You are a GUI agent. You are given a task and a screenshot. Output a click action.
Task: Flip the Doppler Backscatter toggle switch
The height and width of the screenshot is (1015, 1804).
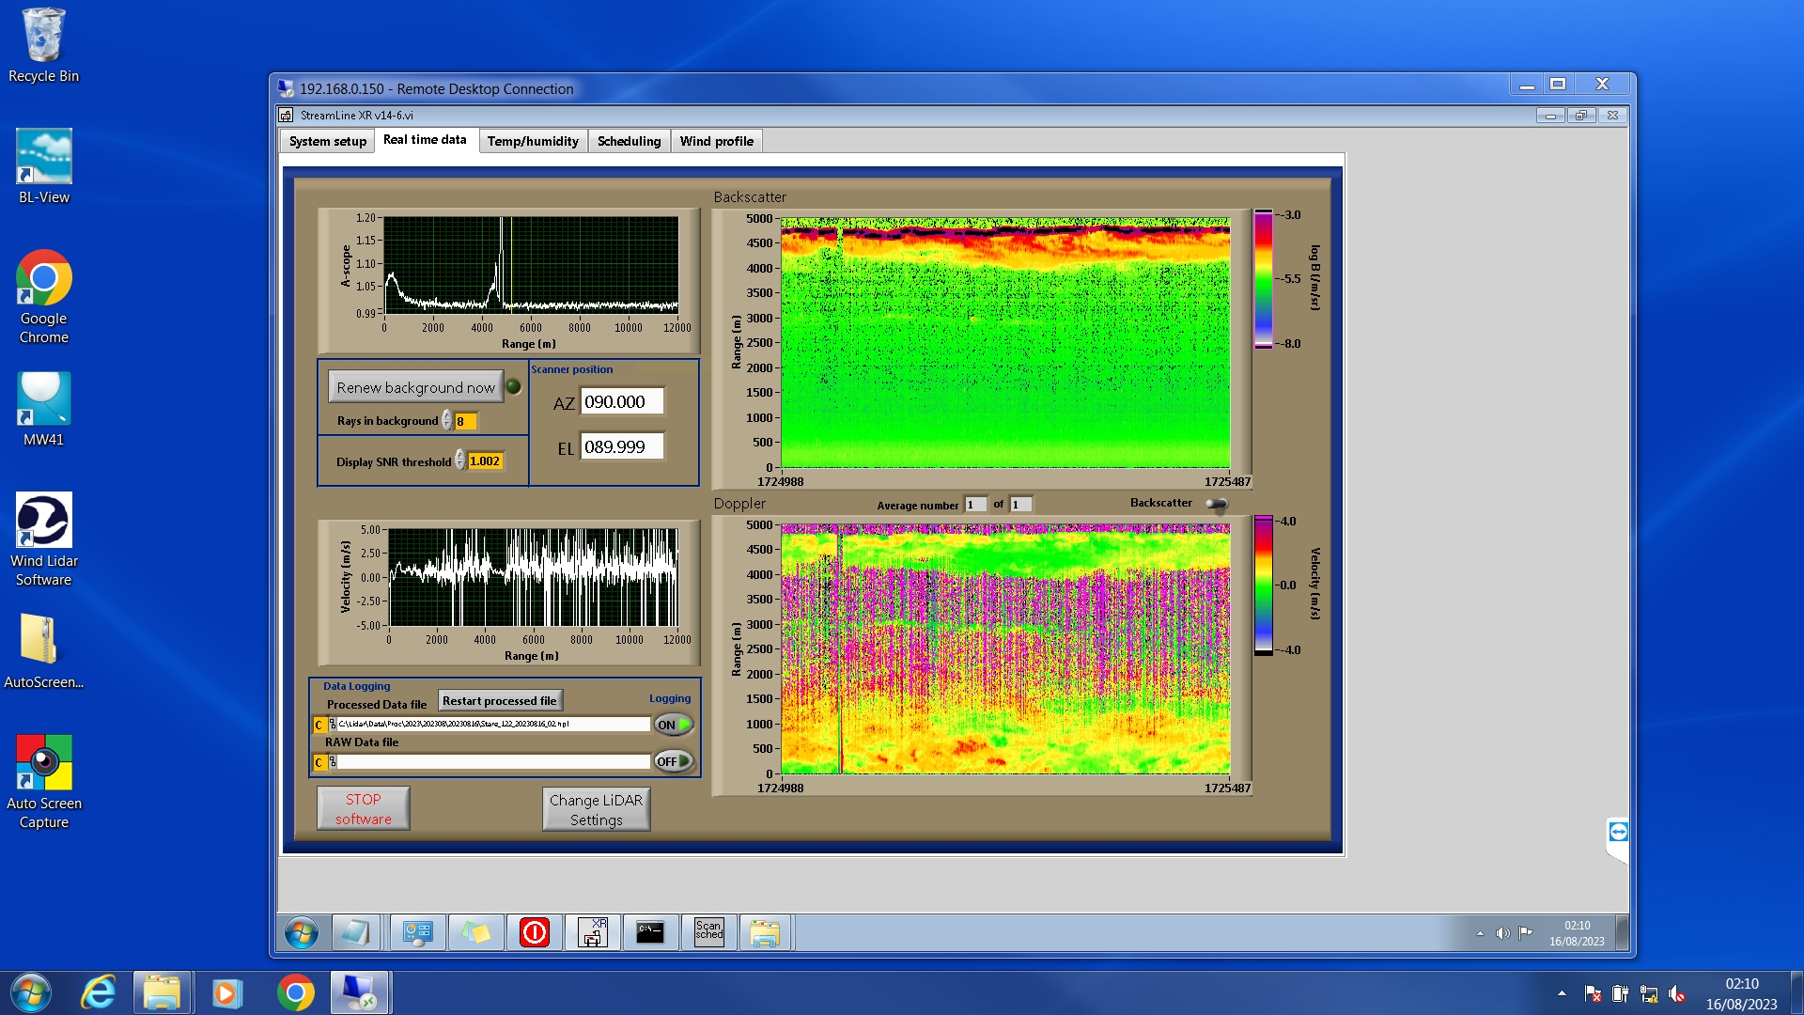click(1216, 505)
